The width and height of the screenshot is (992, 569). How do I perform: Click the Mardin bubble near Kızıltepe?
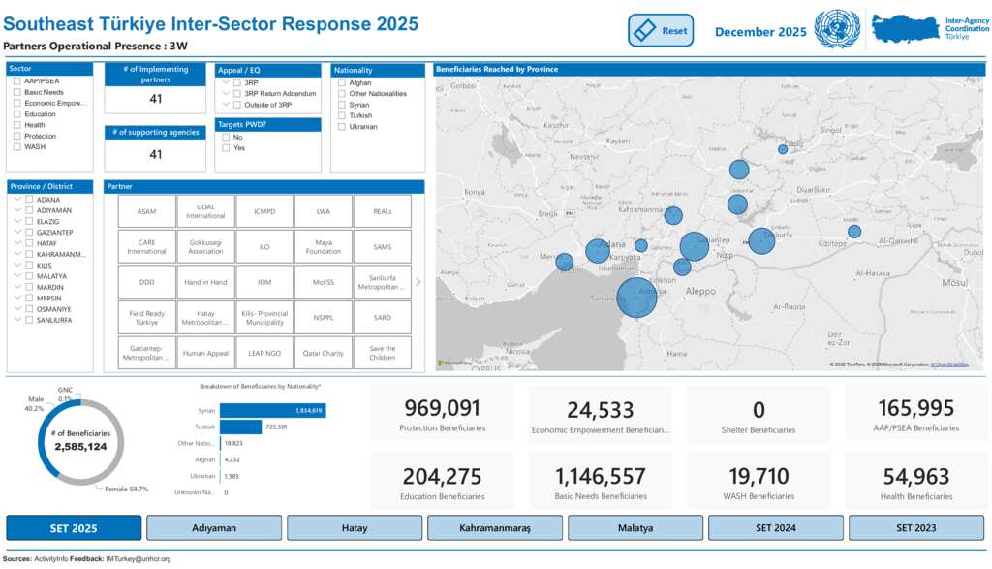(853, 231)
